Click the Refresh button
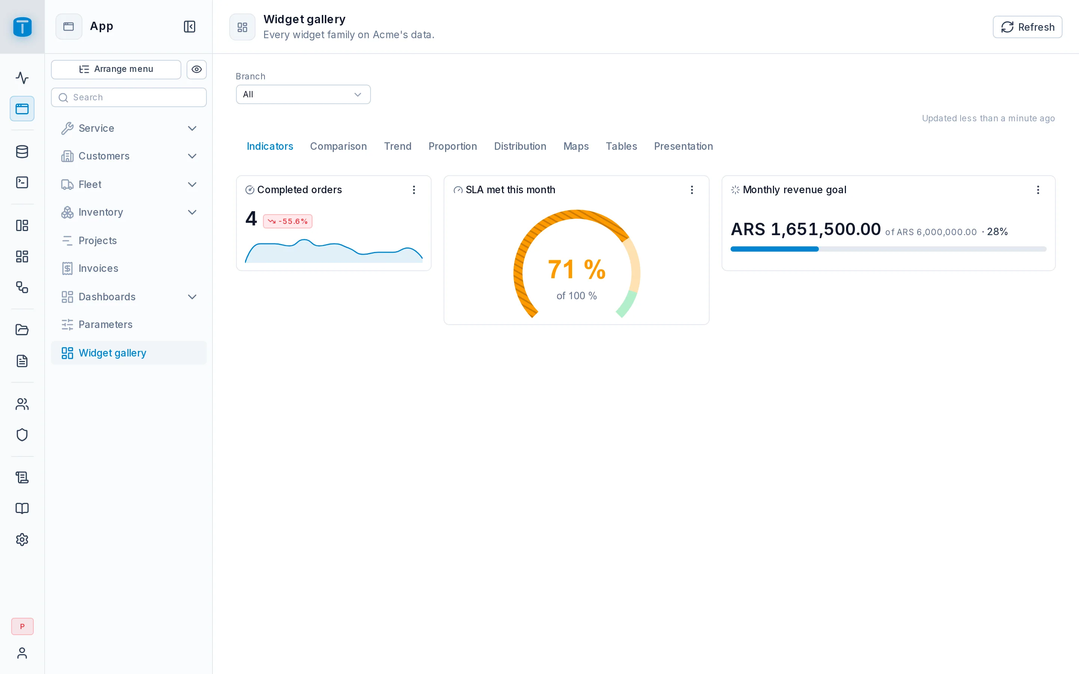This screenshot has height=674, width=1079. pos(1027,27)
